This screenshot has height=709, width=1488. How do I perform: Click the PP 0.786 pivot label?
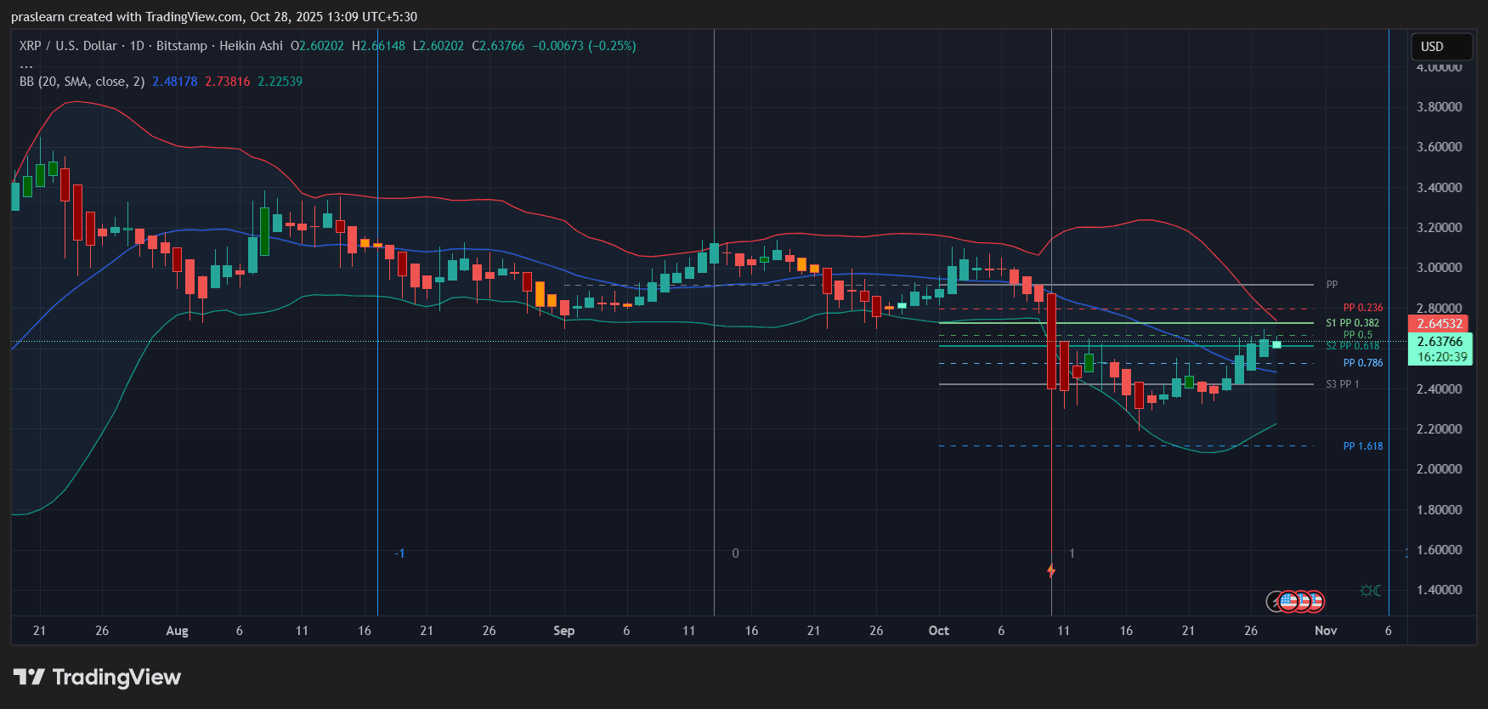point(1363,363)
